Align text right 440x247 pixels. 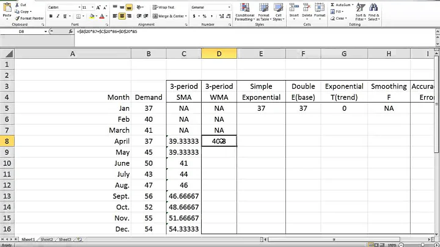click(x=129, y=17)
